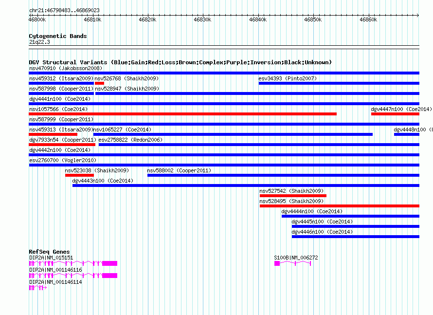
Task: Click the nsv459313 (Itsara2009) label
Action: point(61,130)
